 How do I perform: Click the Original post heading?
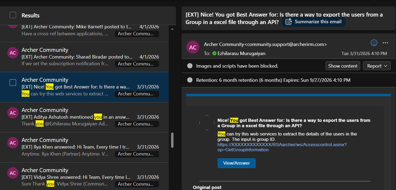207,188
